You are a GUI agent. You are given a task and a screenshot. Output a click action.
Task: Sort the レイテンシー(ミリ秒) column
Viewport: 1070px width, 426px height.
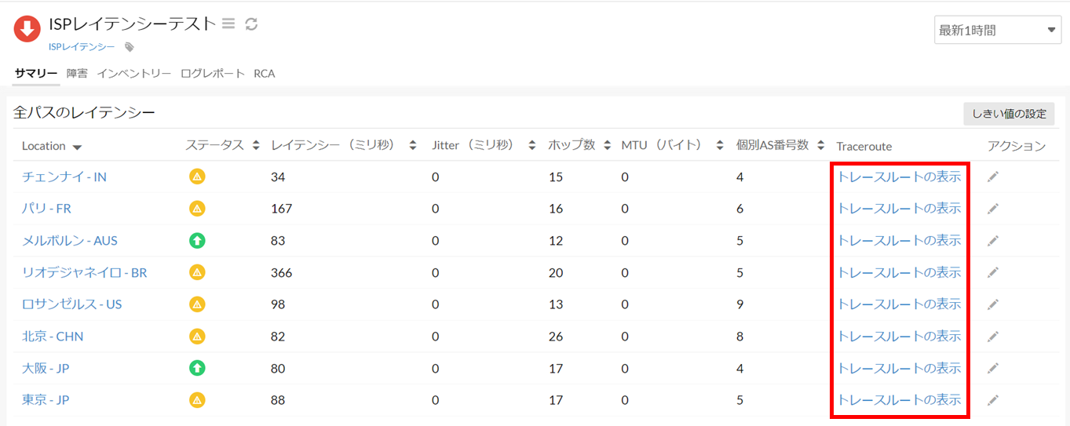tap(413, 145)
